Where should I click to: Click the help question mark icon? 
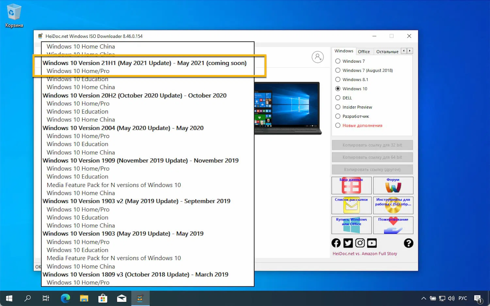[x=409, y=243]
